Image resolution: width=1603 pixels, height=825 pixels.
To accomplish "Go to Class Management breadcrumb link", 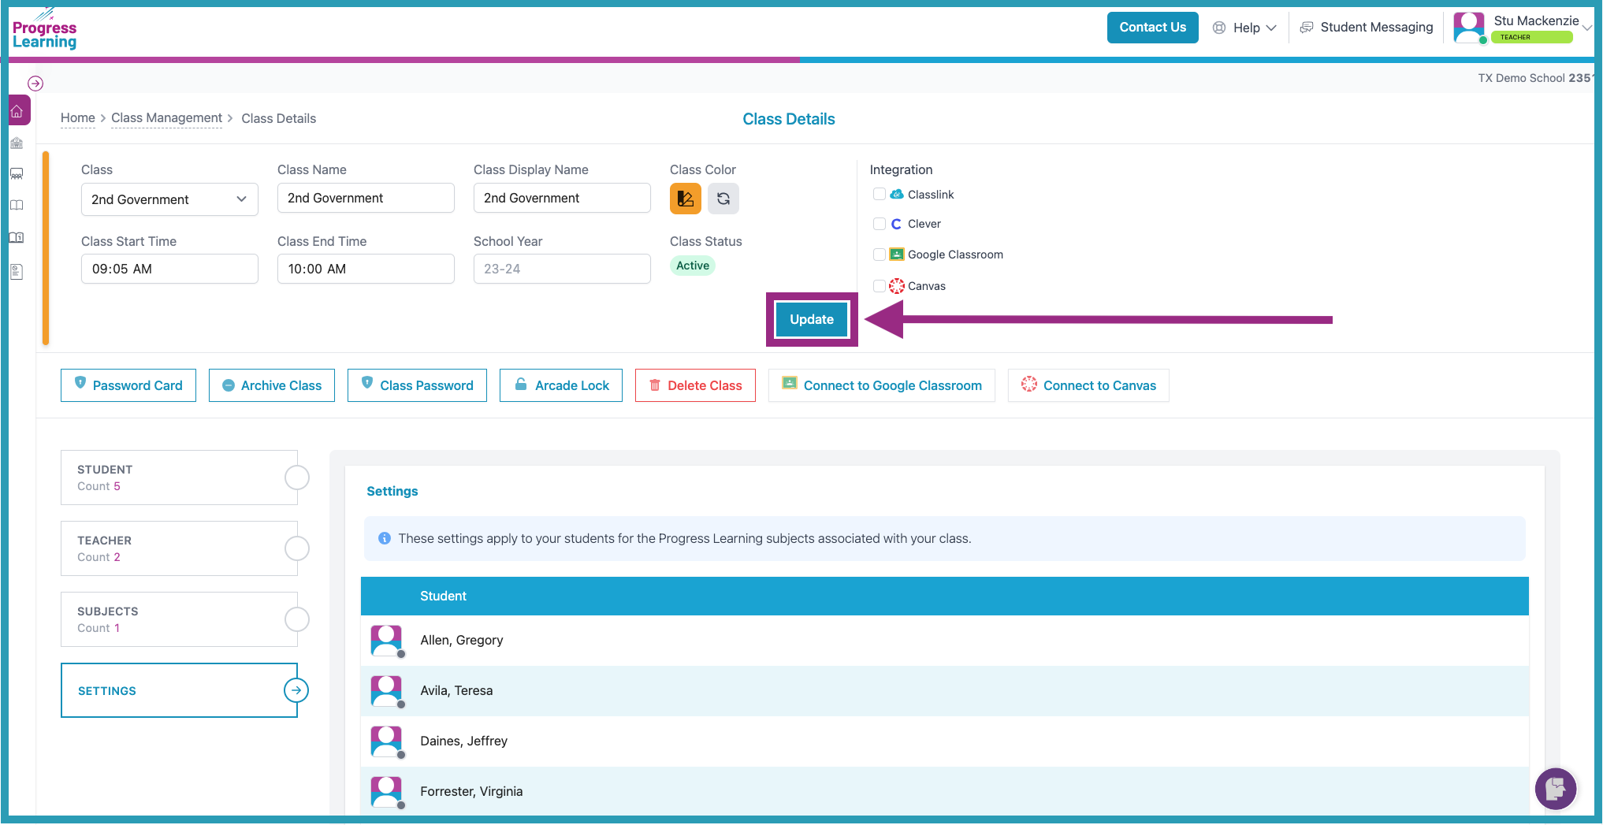I will click(x=166, y=118).
